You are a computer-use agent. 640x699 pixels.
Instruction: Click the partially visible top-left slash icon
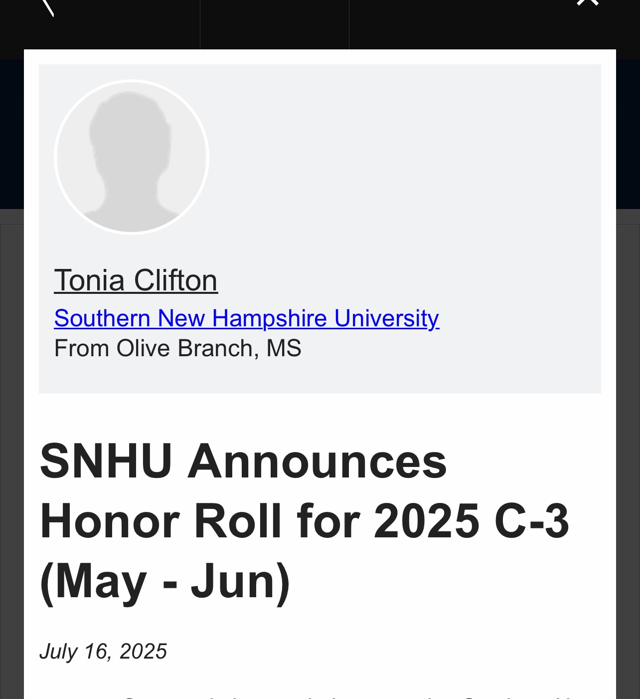click(x=47, y=7)
